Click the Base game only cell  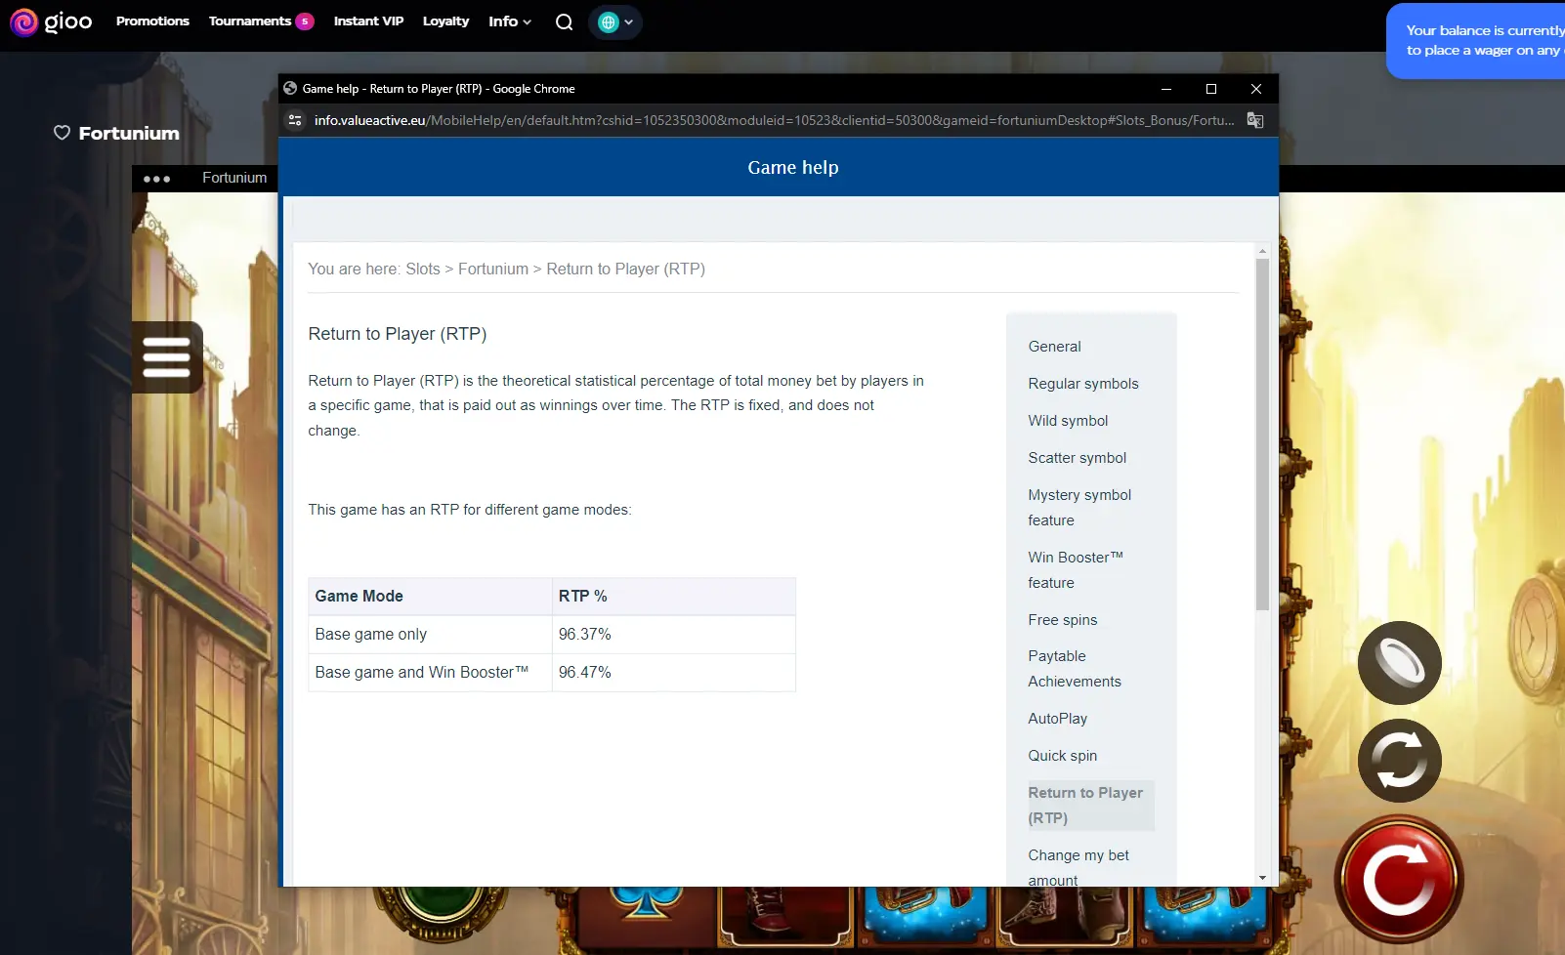pyautogui.click(x=430, y=635)
